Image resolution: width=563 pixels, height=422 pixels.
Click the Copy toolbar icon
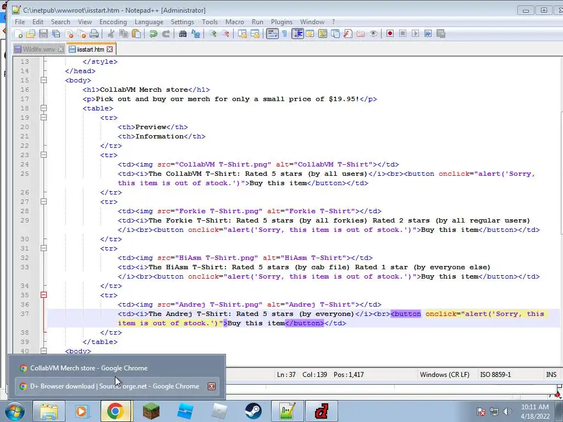124,34
